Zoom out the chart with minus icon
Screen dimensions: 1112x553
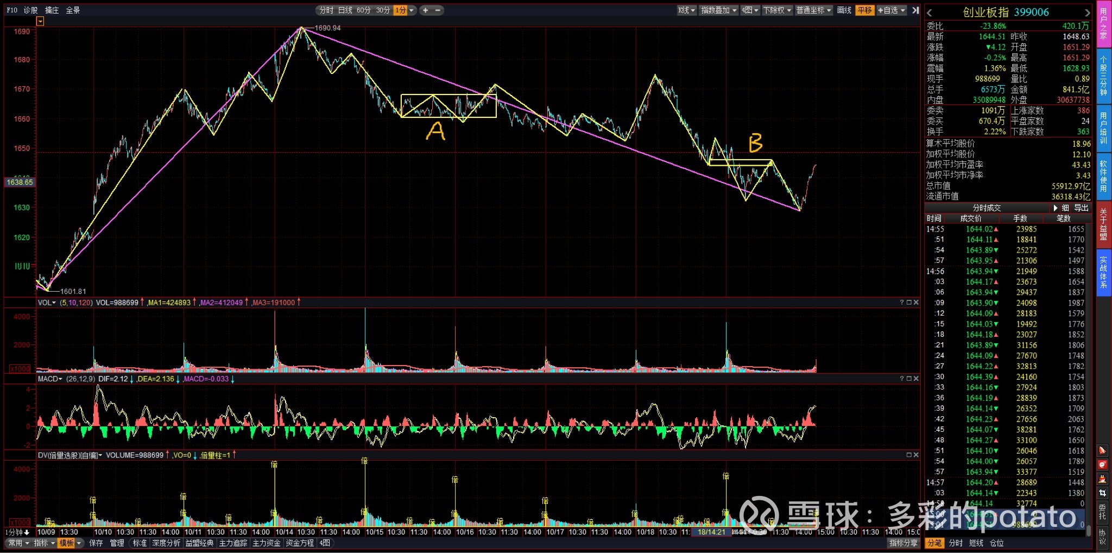click(x=438, y=10)
